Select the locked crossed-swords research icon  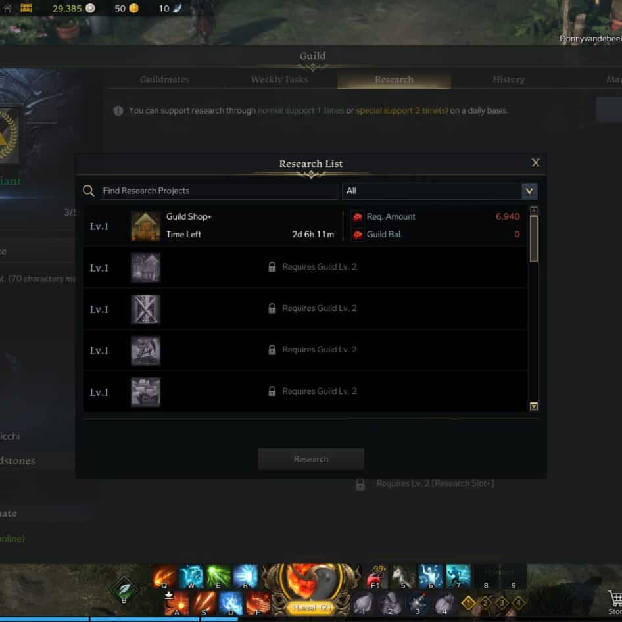pos(145,309)
